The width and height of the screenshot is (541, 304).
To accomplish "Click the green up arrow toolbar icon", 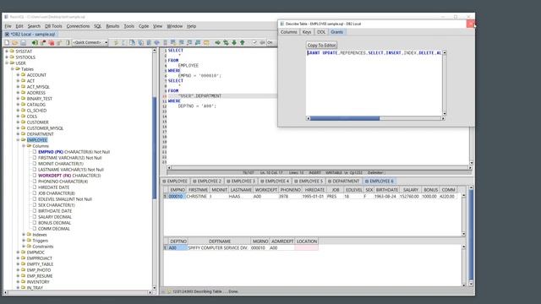I will [x=243, y=43].
